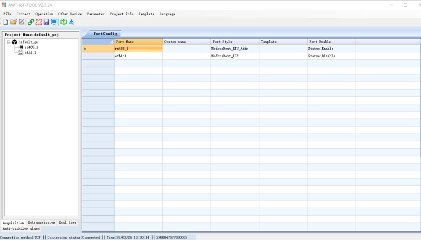The height and width of the screenshot is (240, 421).
Task: Click the ethernet icon beside eth1:1
Action: click(x=20, y=52)
